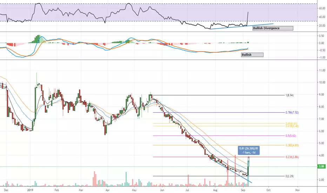Select the 0(2.29) Fibonacci level label
This screenshot has width=327, height=193.
289,176
